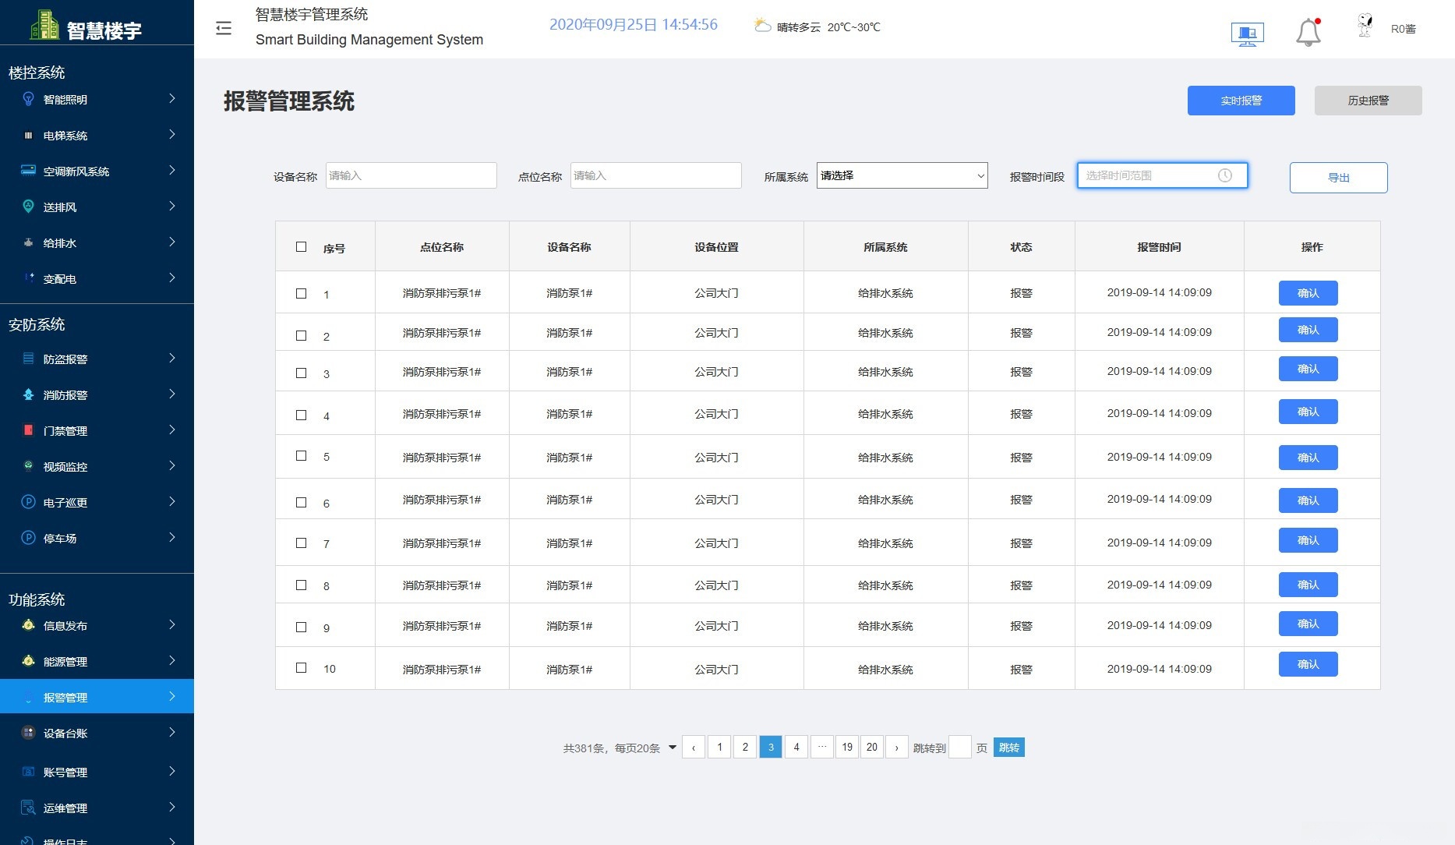Switch to the 历史报警 tab

[x=1368, y=101]
